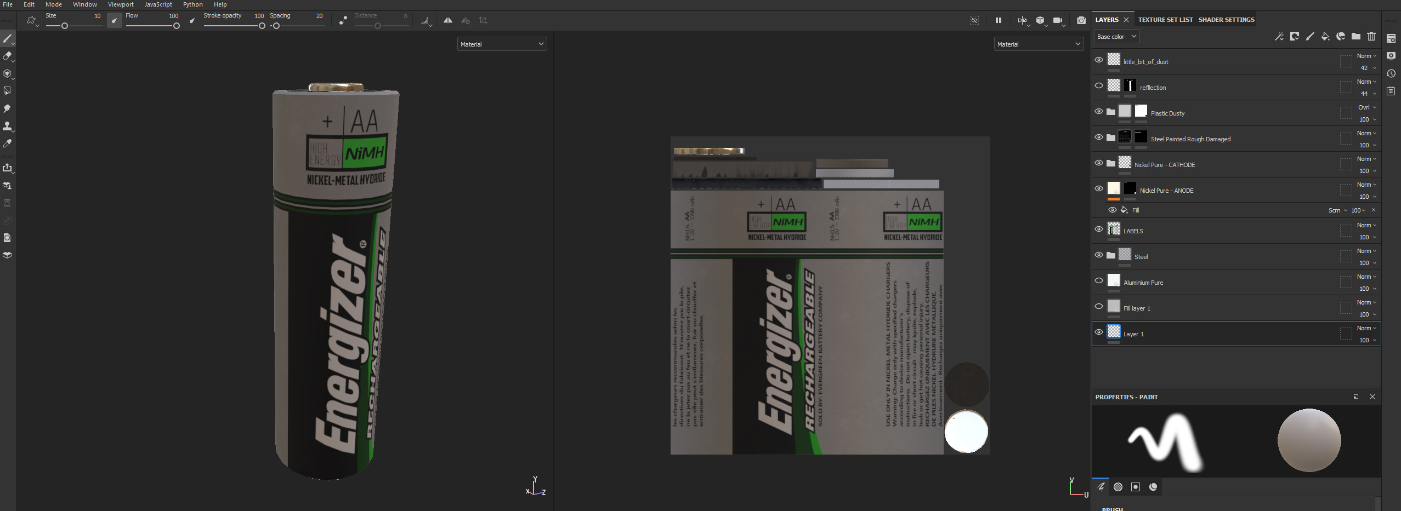Select the Smudge tool
Screen dimensions: 1401x511
8,108
